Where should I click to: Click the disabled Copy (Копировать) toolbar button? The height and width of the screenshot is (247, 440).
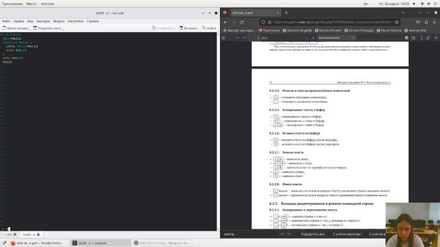click(x=164, y=28)
